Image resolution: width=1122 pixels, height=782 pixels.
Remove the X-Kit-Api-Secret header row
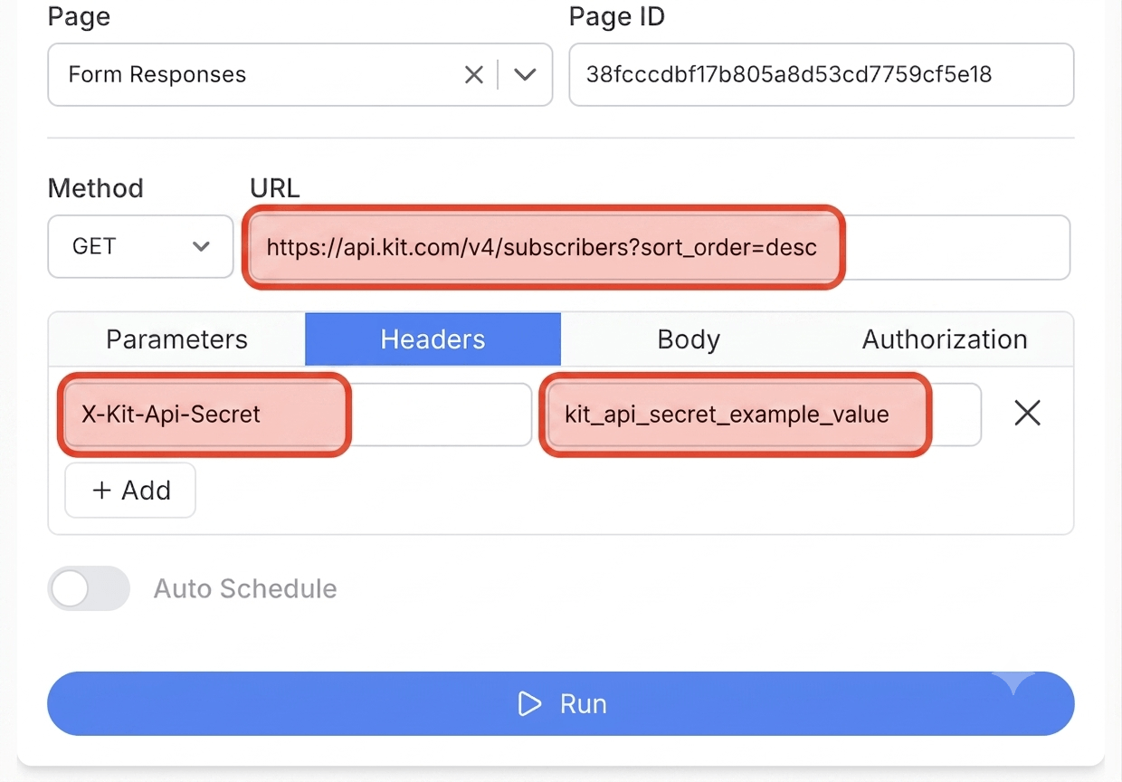pos(1027,414)
